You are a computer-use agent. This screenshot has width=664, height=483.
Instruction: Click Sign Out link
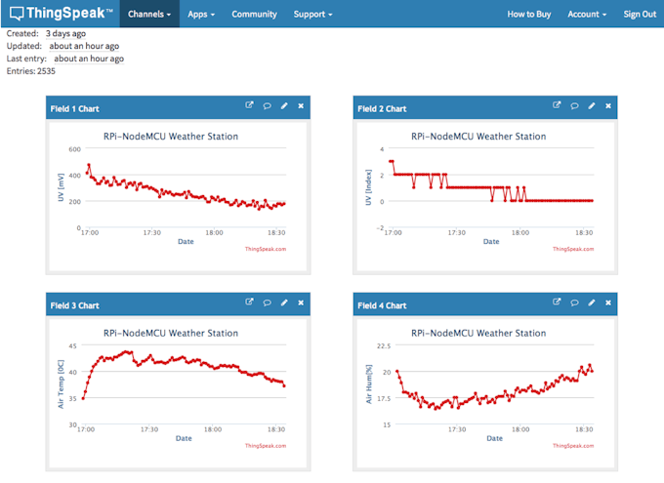tap(640, 15)
